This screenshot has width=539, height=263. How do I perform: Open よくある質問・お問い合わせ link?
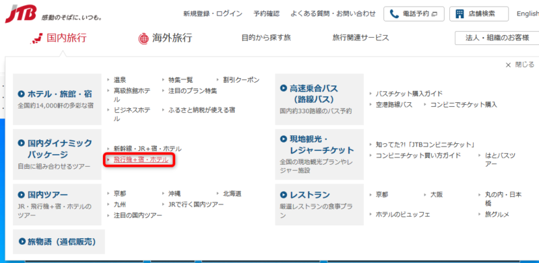[333, 13]
